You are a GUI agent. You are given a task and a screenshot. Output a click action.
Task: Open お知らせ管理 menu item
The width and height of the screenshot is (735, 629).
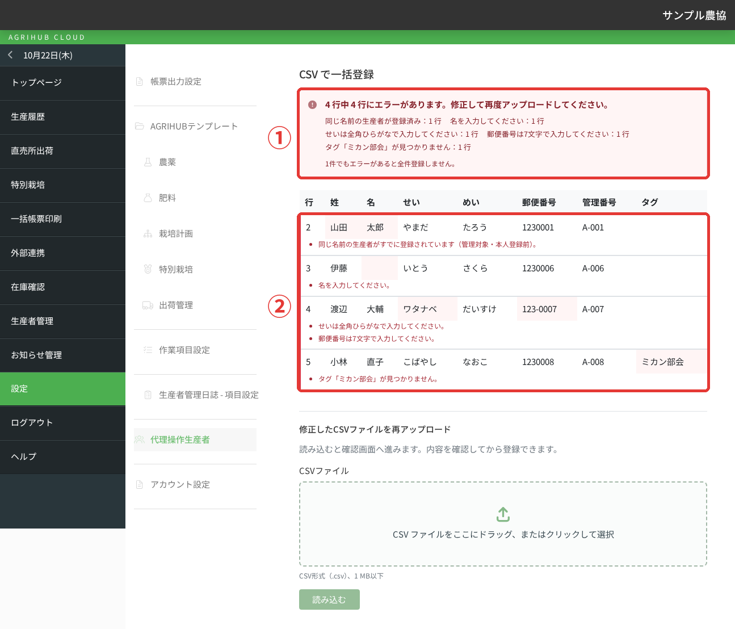(x=62, y=355)
